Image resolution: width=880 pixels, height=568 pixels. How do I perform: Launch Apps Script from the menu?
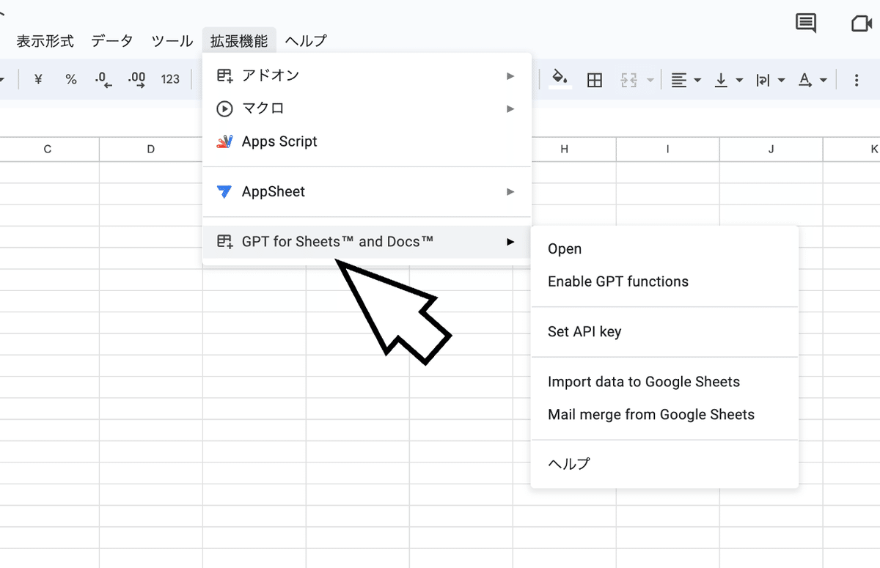[x=367, y=141]
